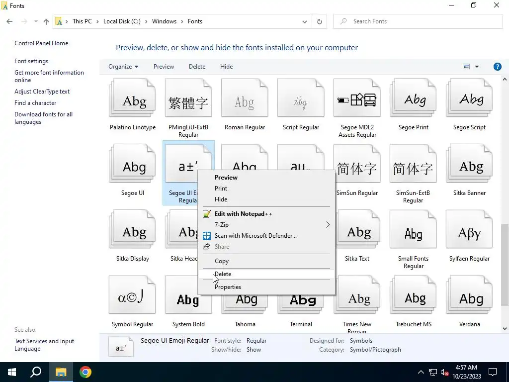Click the scrollbar up arrow
This screenshot has width=509, height=382.
pyautogui.click(x=505, y=79)
